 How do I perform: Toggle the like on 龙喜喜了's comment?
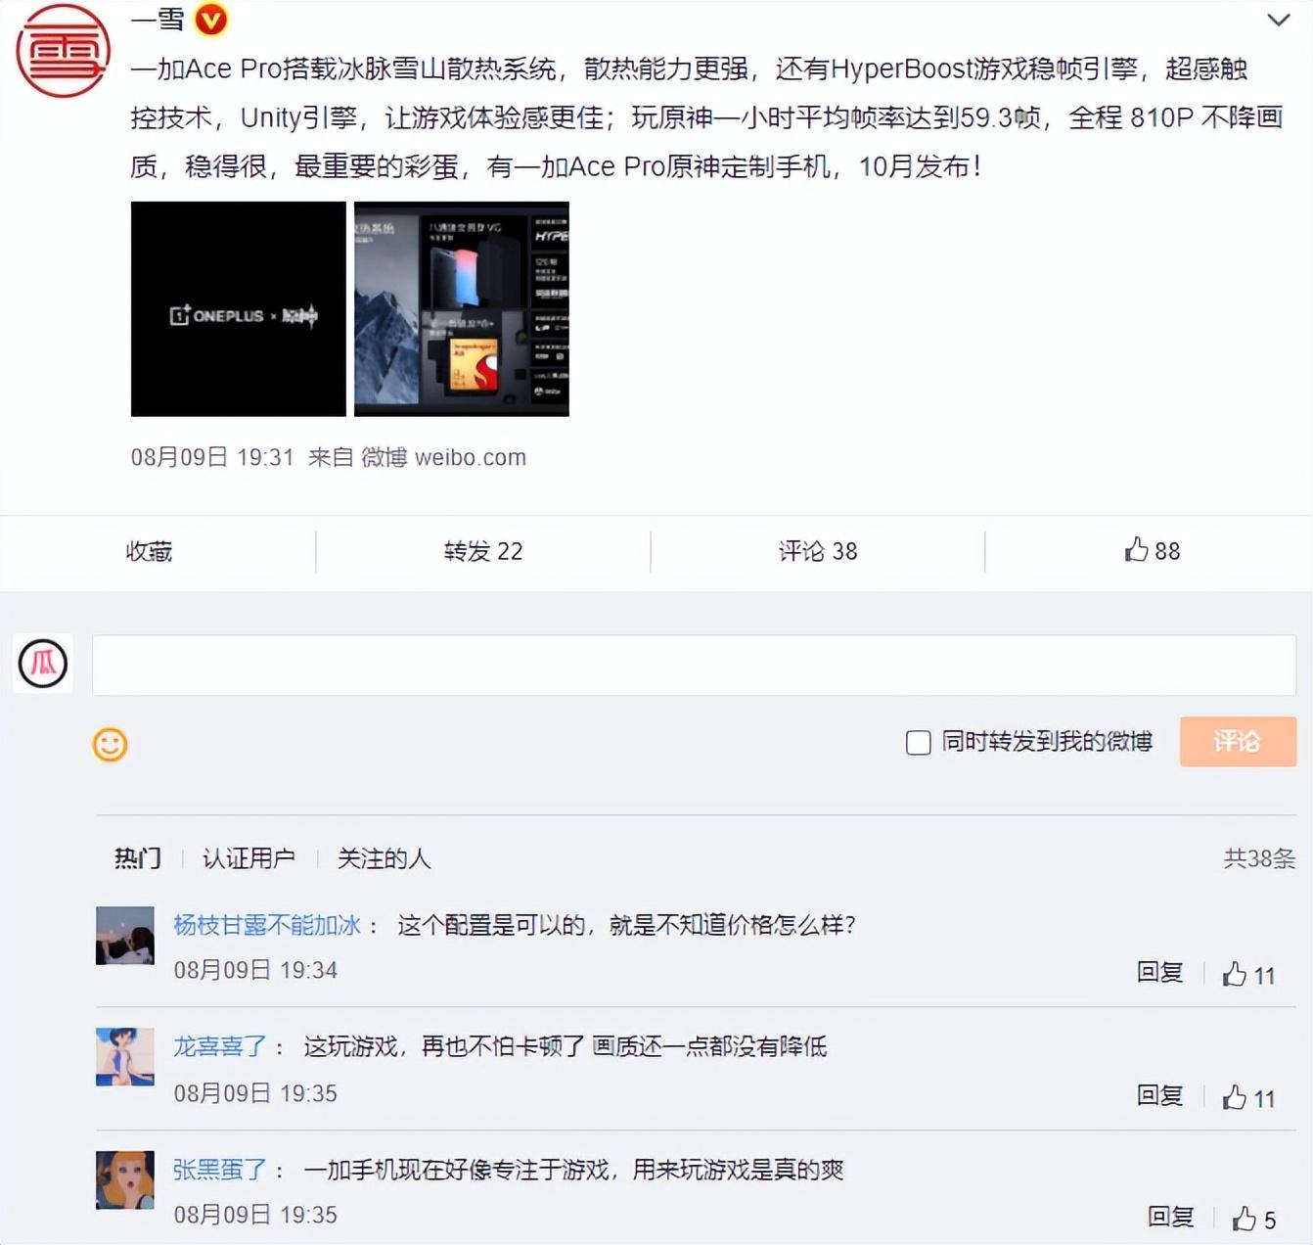pos(1235,1095)
